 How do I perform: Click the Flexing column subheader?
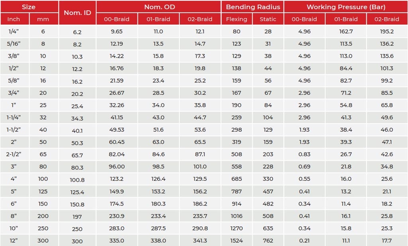(x=237, y=19)
